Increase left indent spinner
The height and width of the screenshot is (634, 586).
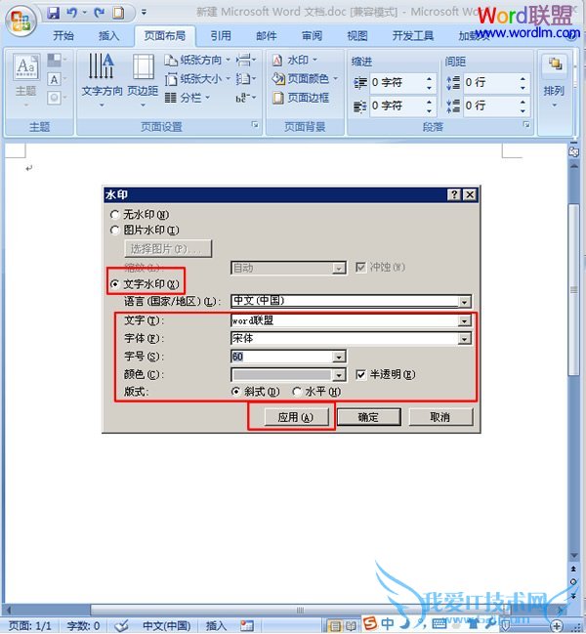pyautogui.click(x=429, y=78)
